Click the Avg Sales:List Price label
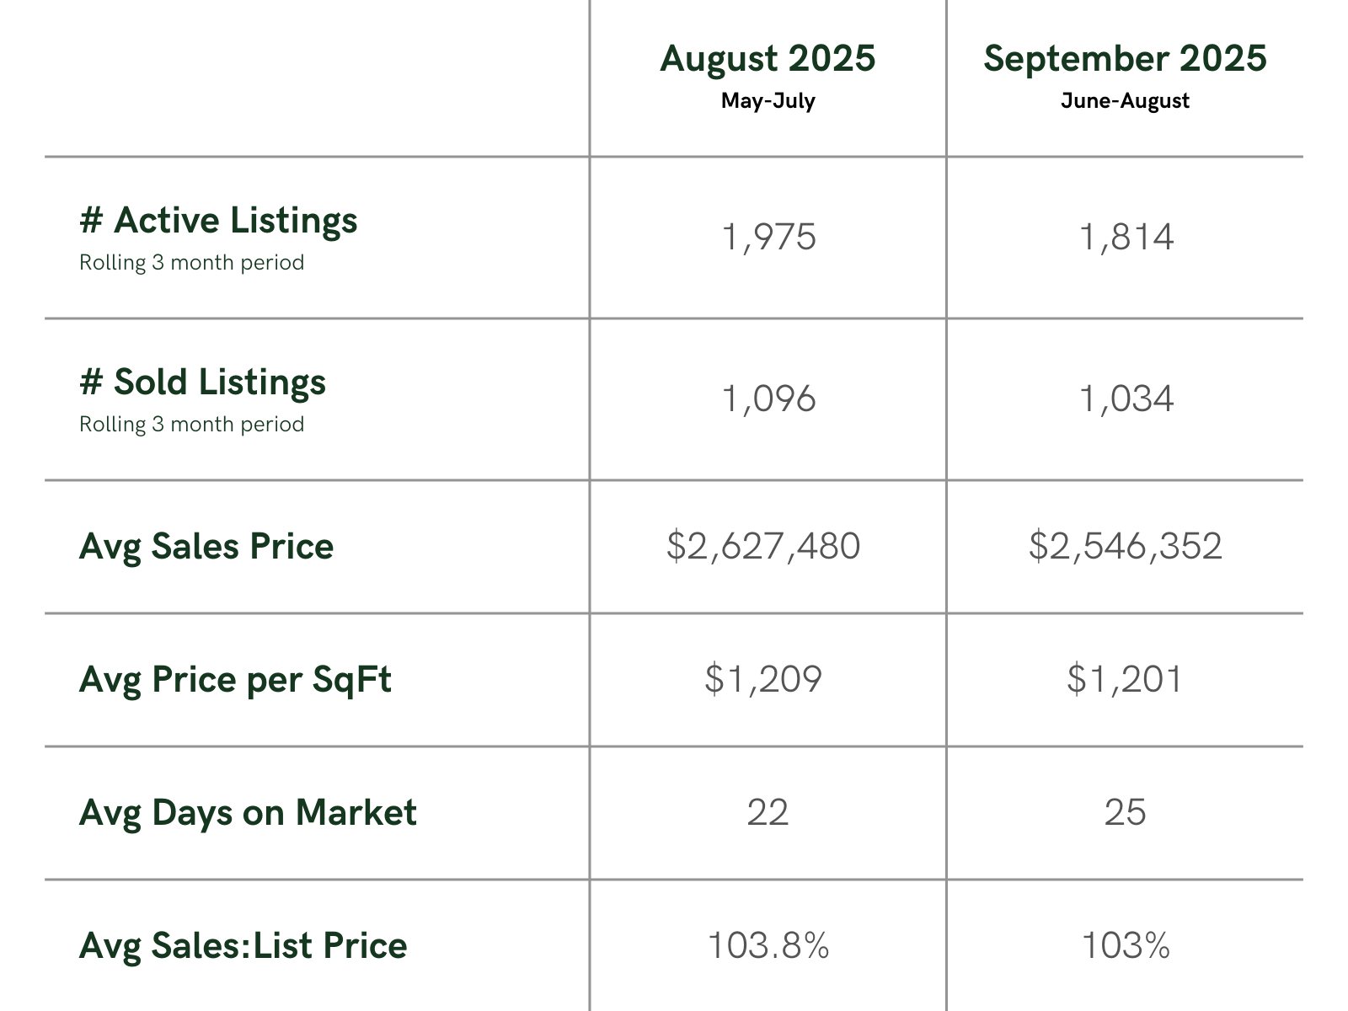This screenshot has height=1011, width=1348. [243, 946]
